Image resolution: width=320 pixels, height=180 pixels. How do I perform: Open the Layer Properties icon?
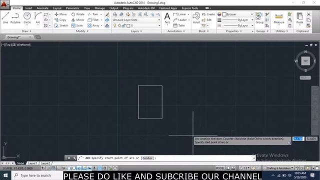(115, 14)
